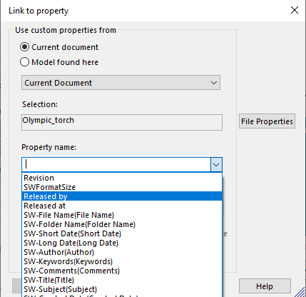Choose the Released by property

point(122,196)
